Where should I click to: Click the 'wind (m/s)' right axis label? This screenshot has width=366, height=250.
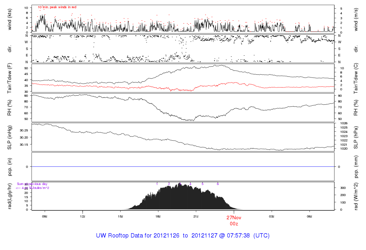[x=356, y=19]
